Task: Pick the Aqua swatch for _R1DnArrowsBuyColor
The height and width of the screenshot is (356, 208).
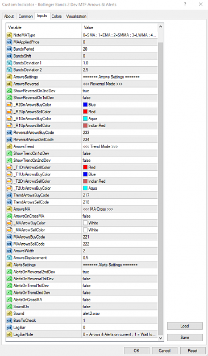Action: coord(85,118)
